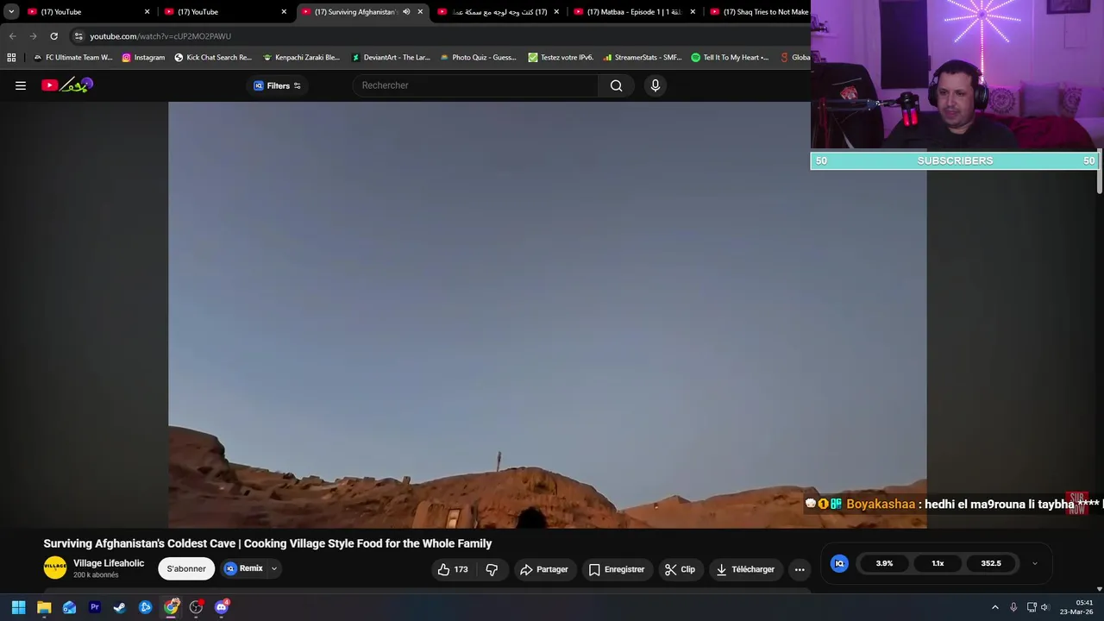Show hidden system tray icons

[x=994, y=607]
